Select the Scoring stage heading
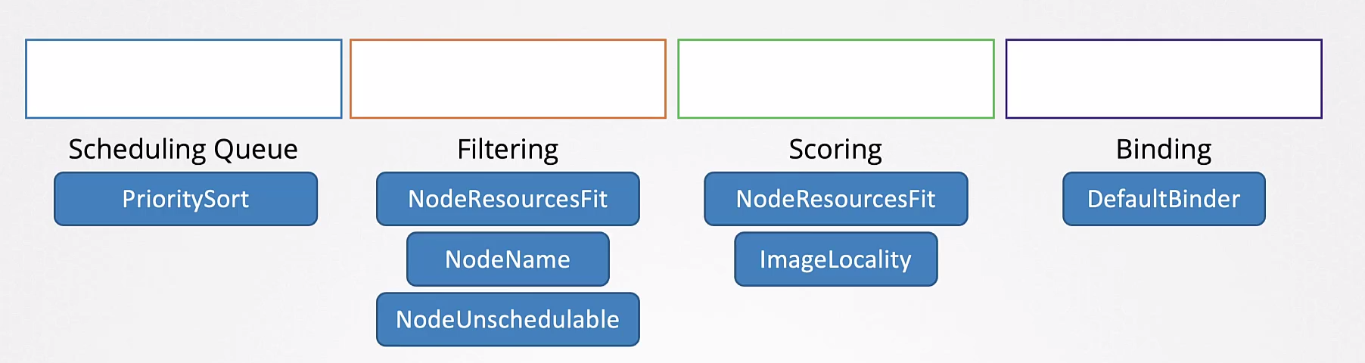This screenshot has width=1365, height=363. click(835, 150)
